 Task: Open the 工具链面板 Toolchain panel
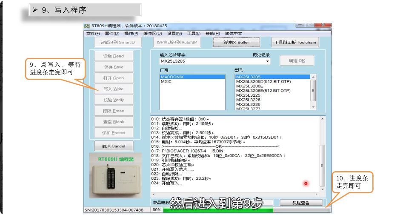pyautogui.click(x=295, y=42)
